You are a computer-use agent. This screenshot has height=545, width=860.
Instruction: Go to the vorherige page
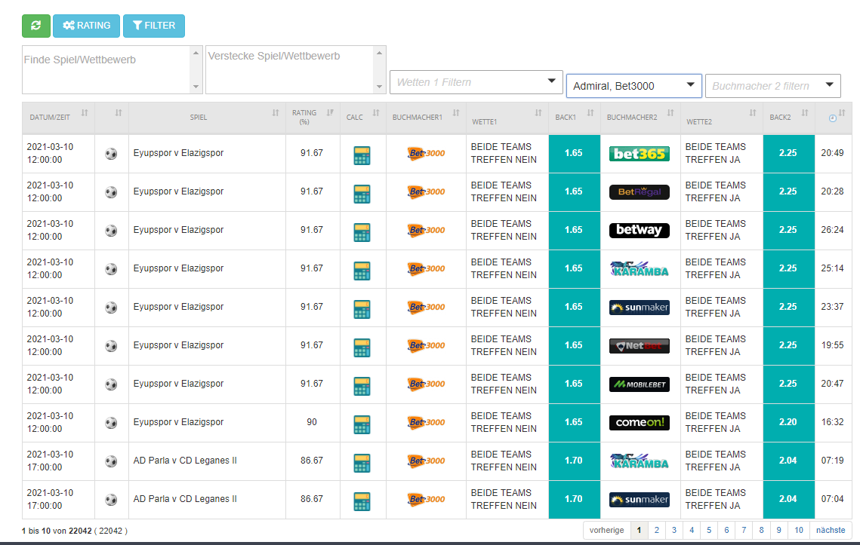tap(606, 530)
